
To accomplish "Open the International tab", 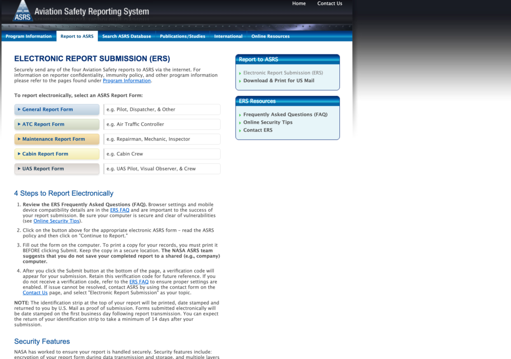I will point(228,36).
